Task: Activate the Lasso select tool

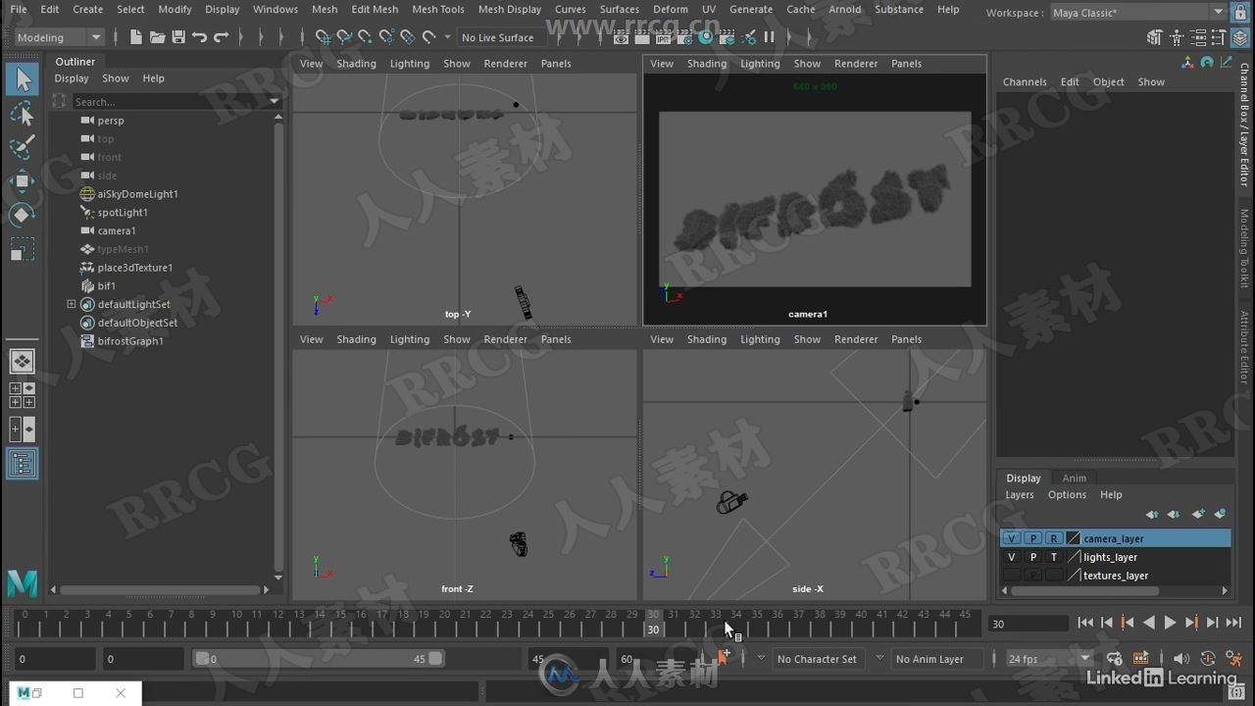Action: (x=22, y=115)
